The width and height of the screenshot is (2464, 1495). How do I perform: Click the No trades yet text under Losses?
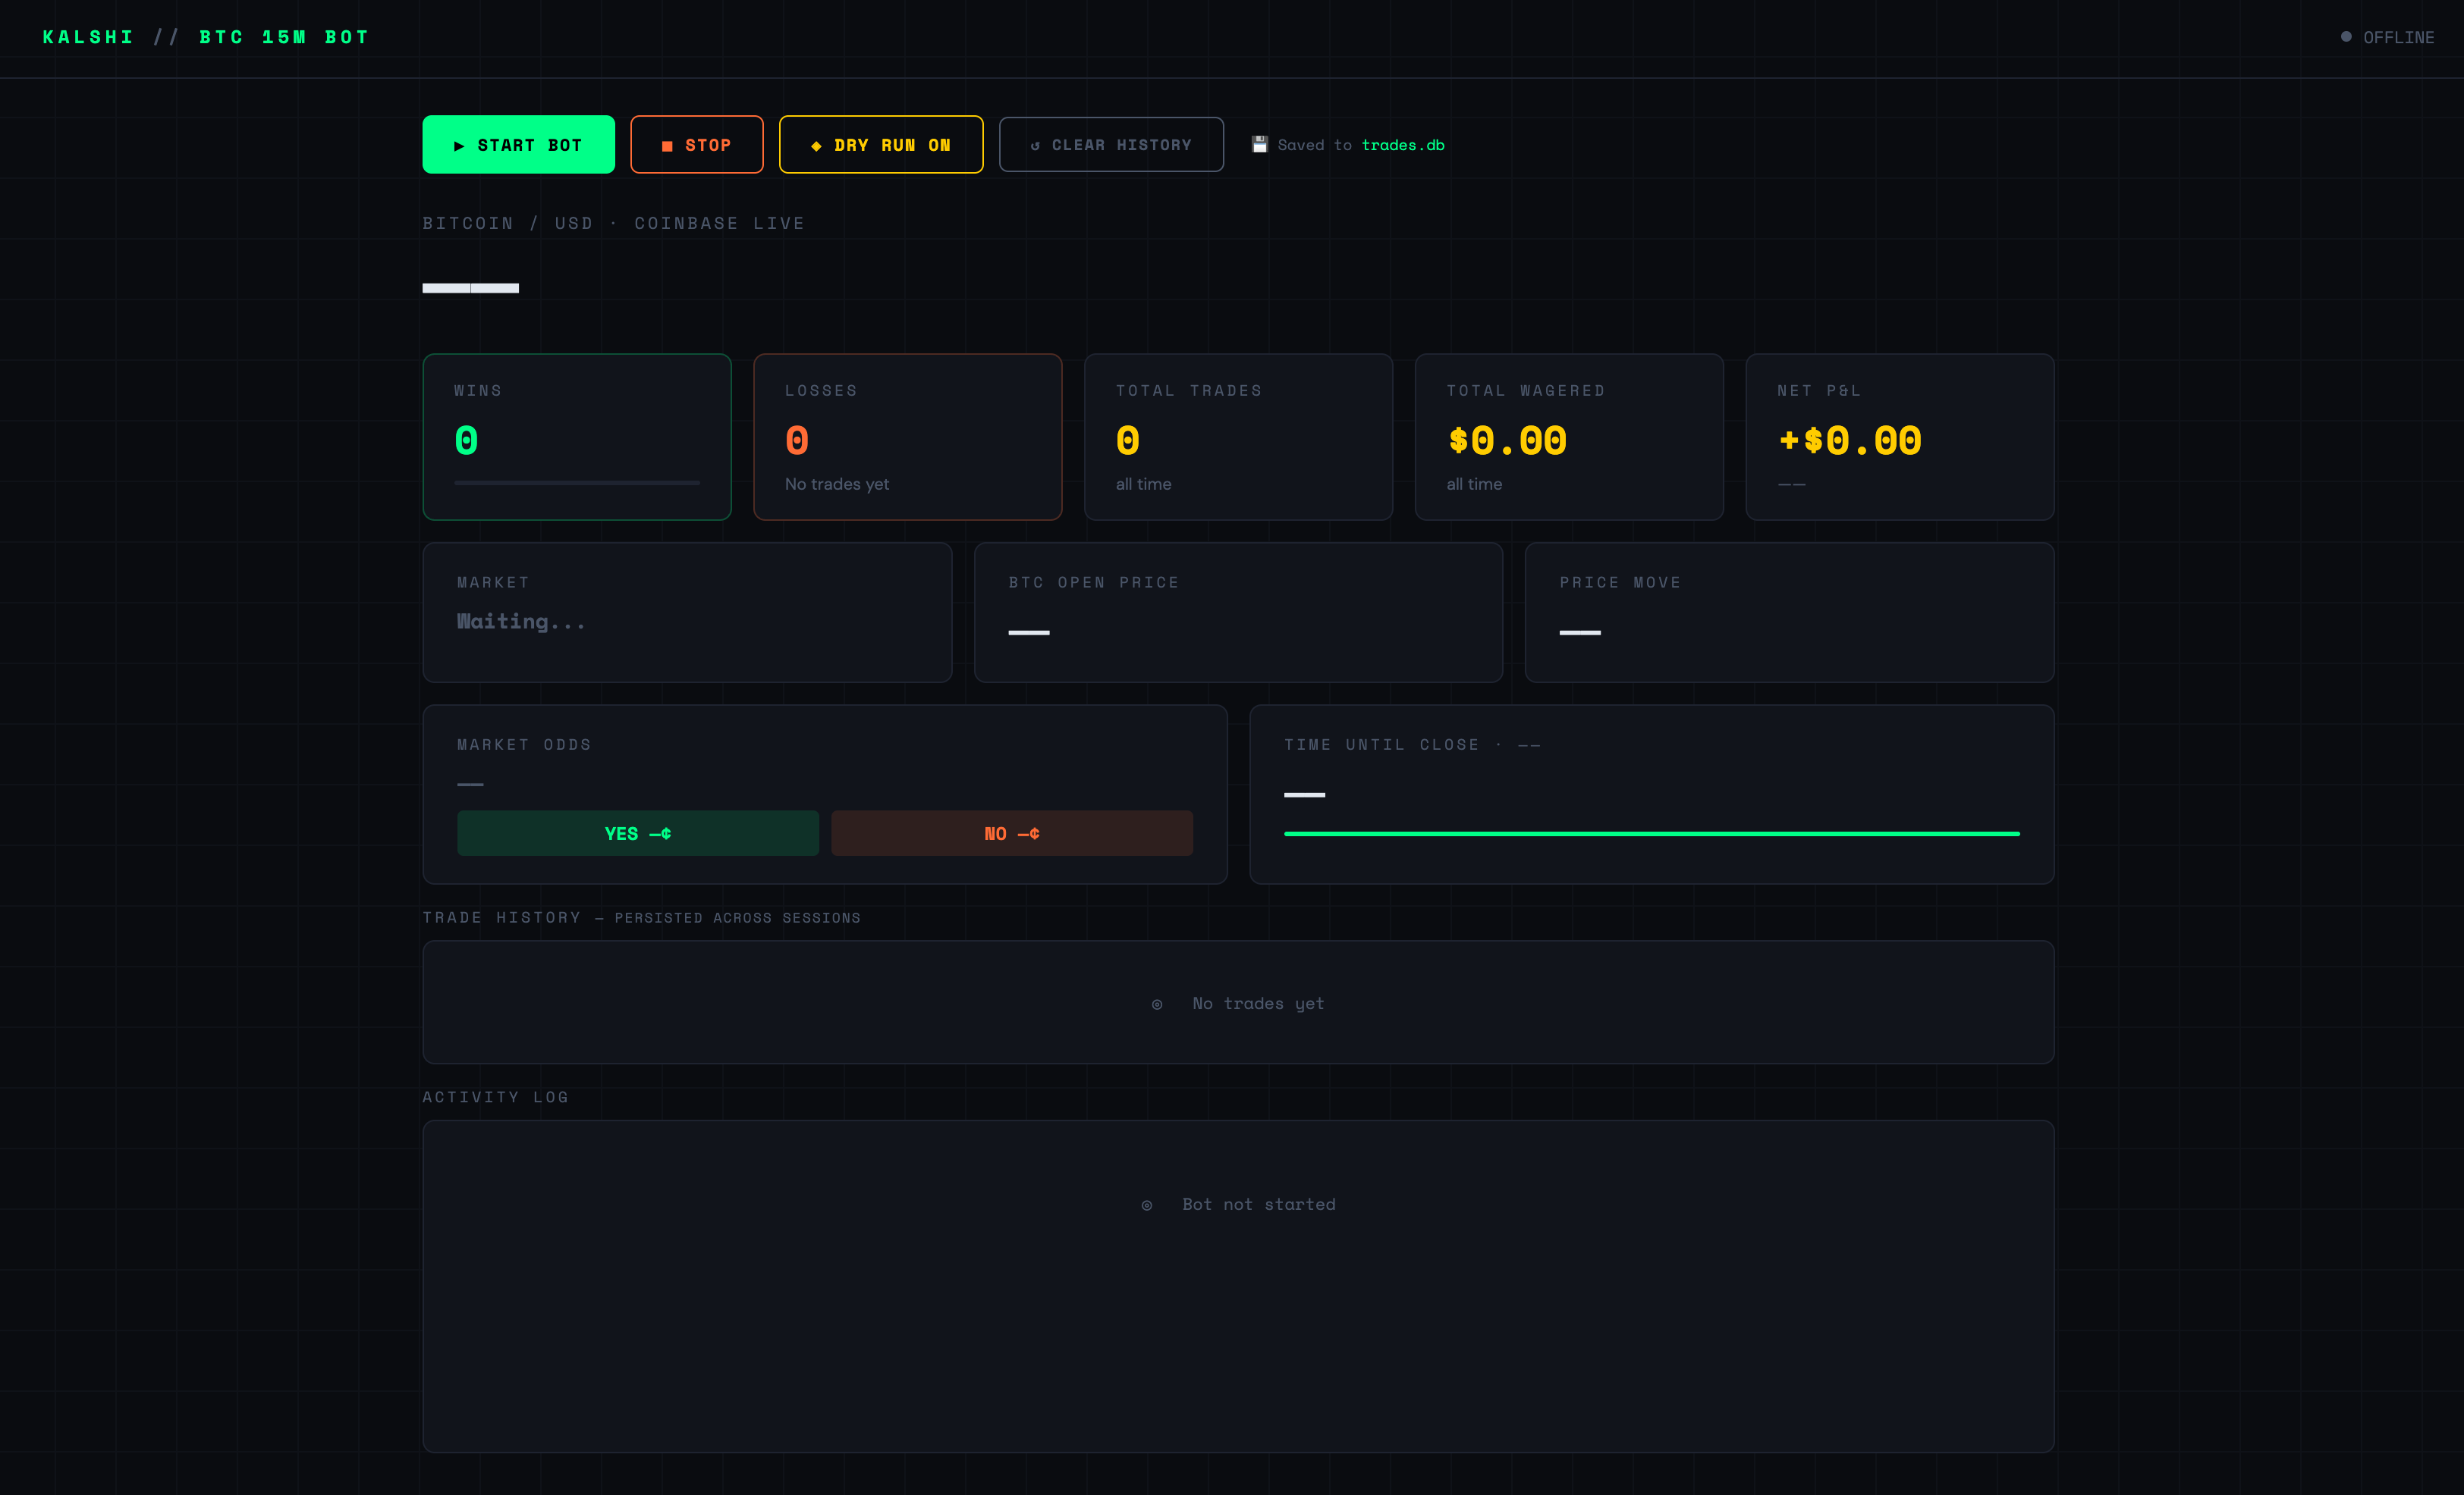coord(837,484)
